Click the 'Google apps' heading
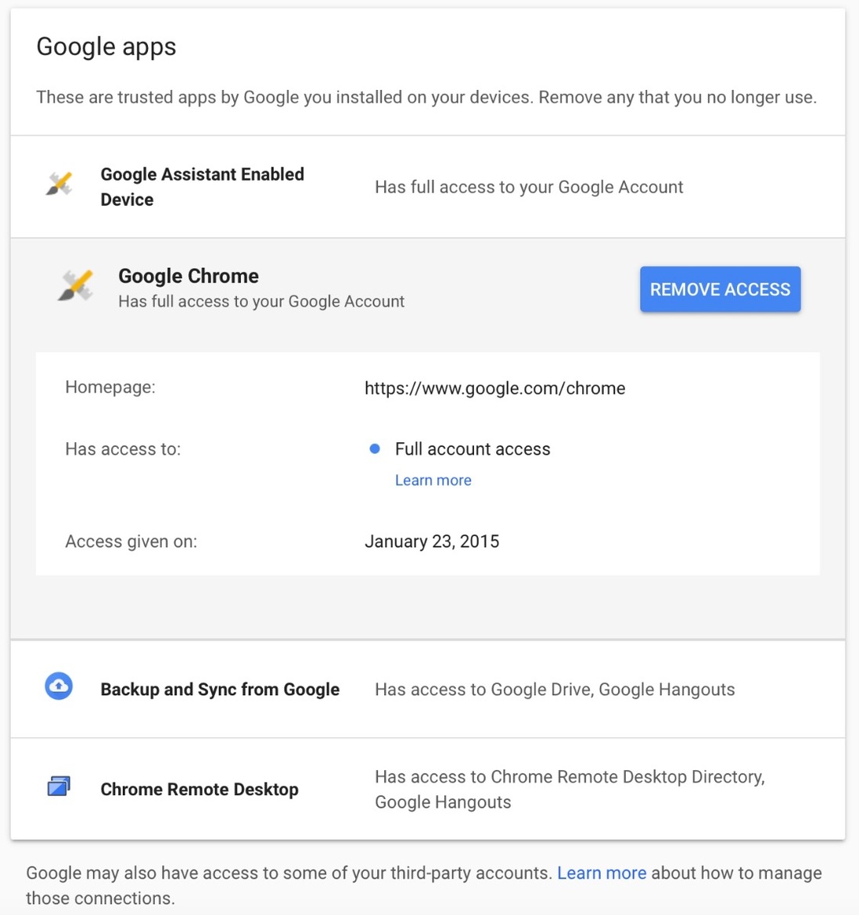Screen dimensions: 859x915 pyautogui.click(x=106, y=47)
